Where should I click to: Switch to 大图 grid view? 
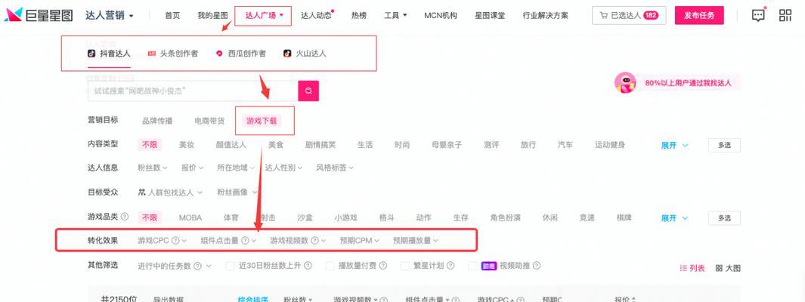(x=728, y=268)
